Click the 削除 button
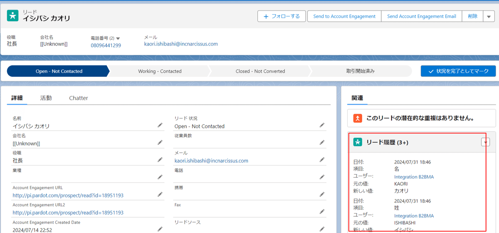The width and height of the screenshot is (499, 233). pyautogui.click(x=472, y=16)
